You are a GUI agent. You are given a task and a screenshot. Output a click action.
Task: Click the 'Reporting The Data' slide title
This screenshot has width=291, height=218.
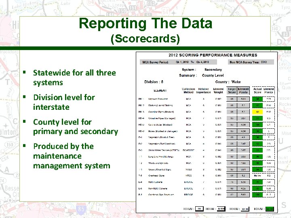click(x=145, y=23)
